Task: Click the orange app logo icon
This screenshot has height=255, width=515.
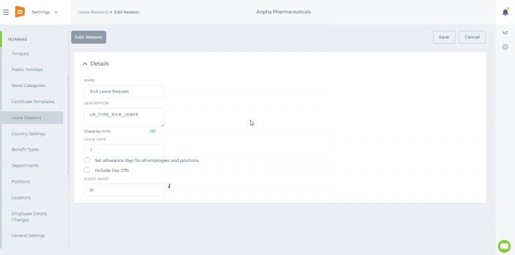Action: click(x=20, y=12)
